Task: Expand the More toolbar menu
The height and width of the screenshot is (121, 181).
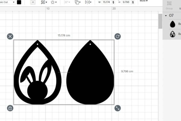Action: point(143,1)
